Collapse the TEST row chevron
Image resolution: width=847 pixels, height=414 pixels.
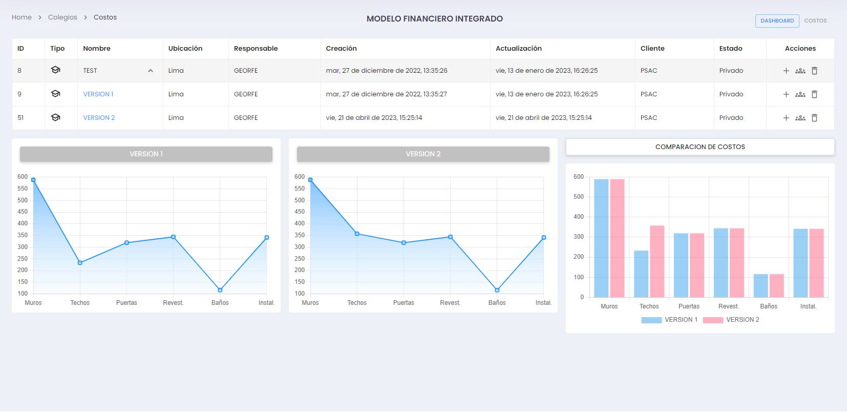(x=151, y=71)
